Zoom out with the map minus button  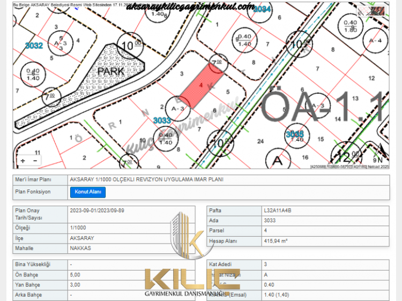(x=35, y=160)
